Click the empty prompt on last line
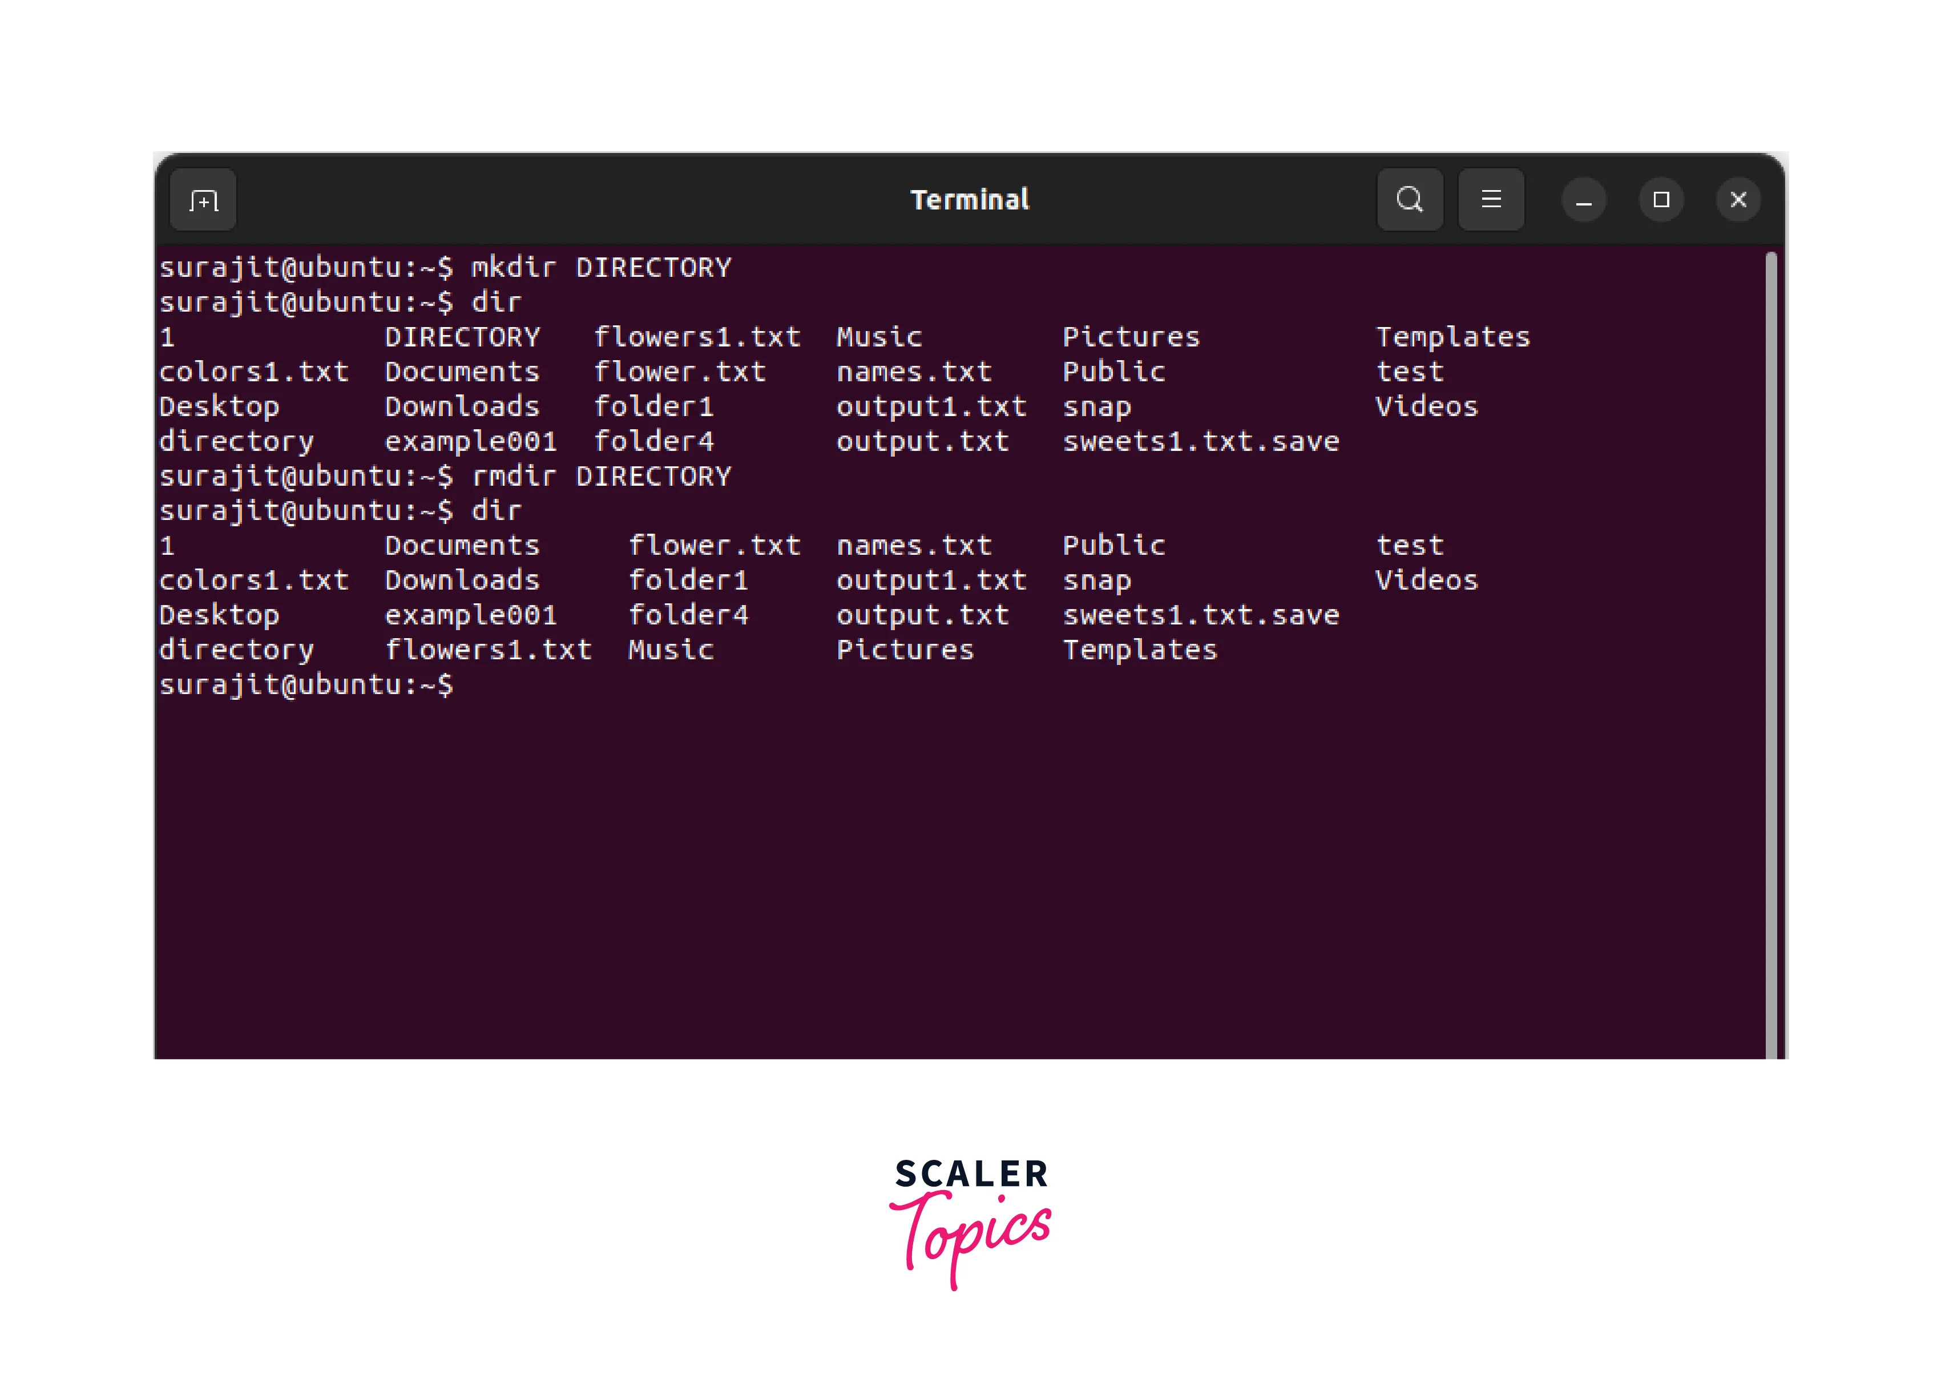Viewport: 1941px width, 1395px height. (x=306, y=685)
